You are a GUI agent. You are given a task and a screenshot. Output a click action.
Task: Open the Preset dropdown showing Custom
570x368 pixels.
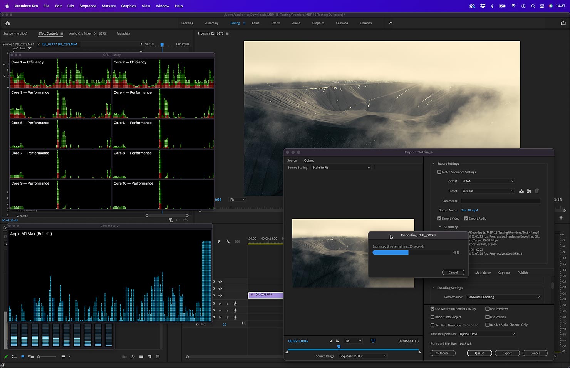tap(488, 191)
